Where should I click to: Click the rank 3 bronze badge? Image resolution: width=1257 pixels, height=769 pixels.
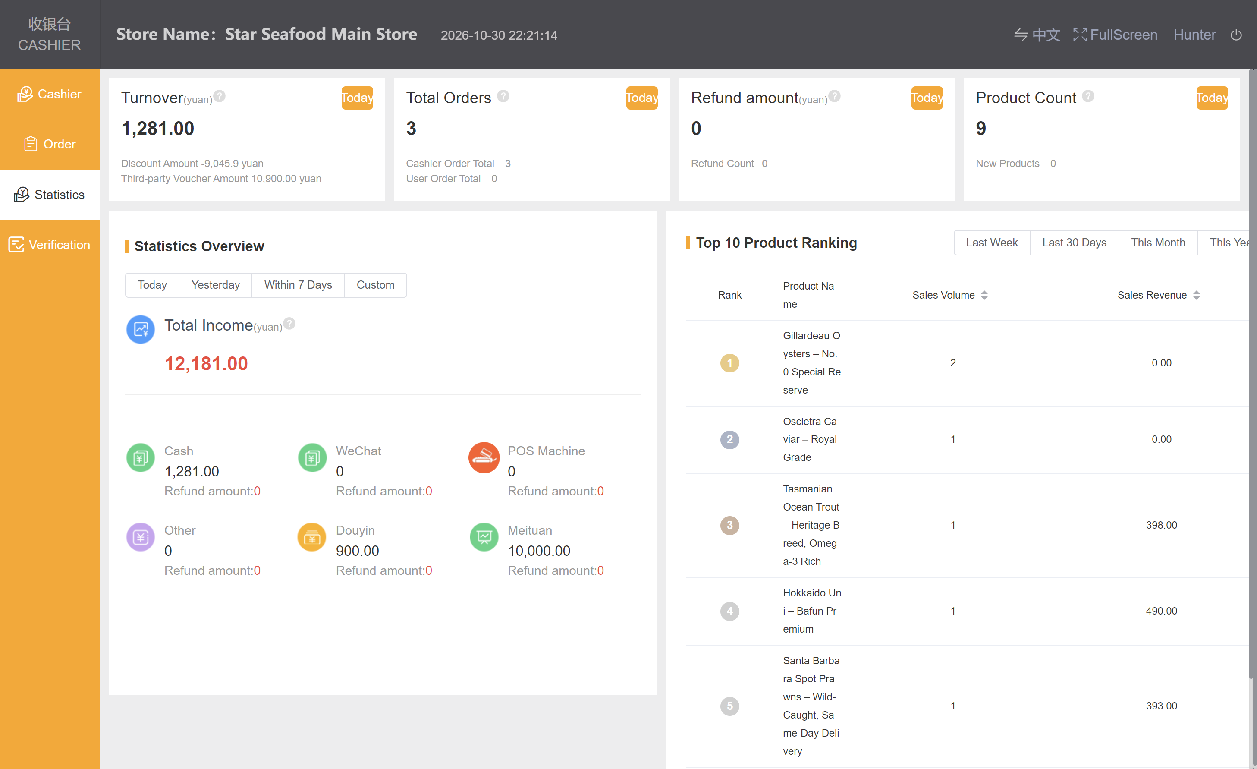pyautogui.click(x=729, y=525)
